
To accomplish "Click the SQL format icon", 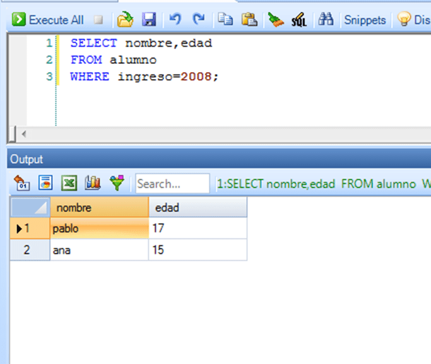I will (x=298, y=20).
